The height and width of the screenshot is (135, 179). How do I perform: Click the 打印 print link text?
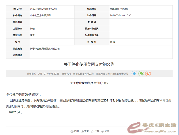76,131
